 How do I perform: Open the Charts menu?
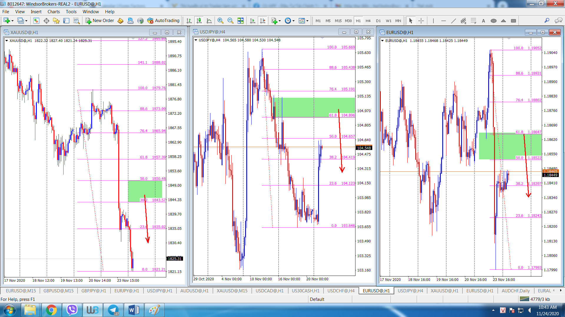[x=54, y=12]
